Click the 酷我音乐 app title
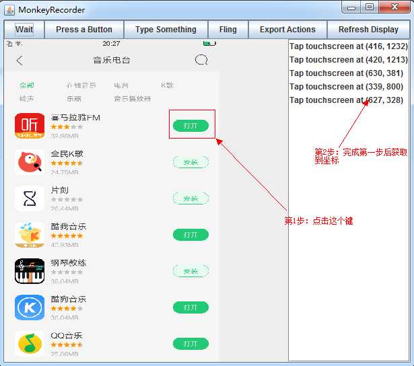The image size is (414, 366). click(x=69, y=227)
